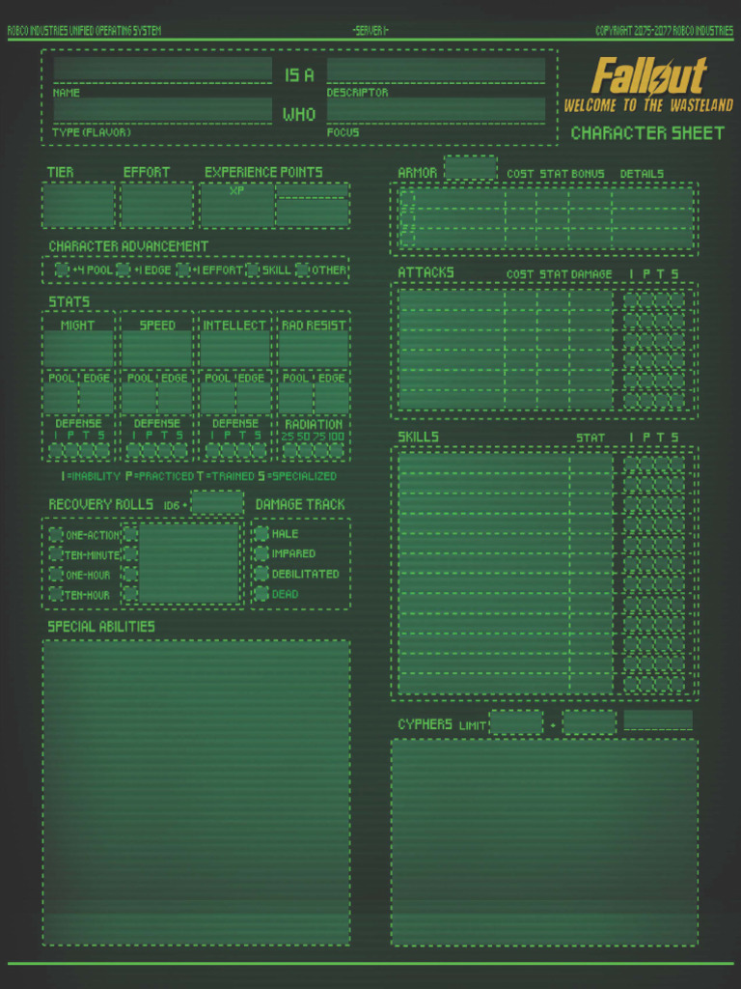The image size is (741, 989).
Task: Click inside the SPECIAL ABILITIES text area
Action: click(197, 792)
